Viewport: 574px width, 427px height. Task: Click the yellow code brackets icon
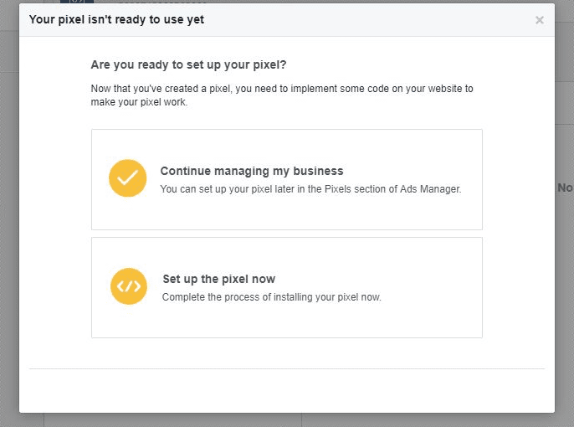click(x=129, y=286)
